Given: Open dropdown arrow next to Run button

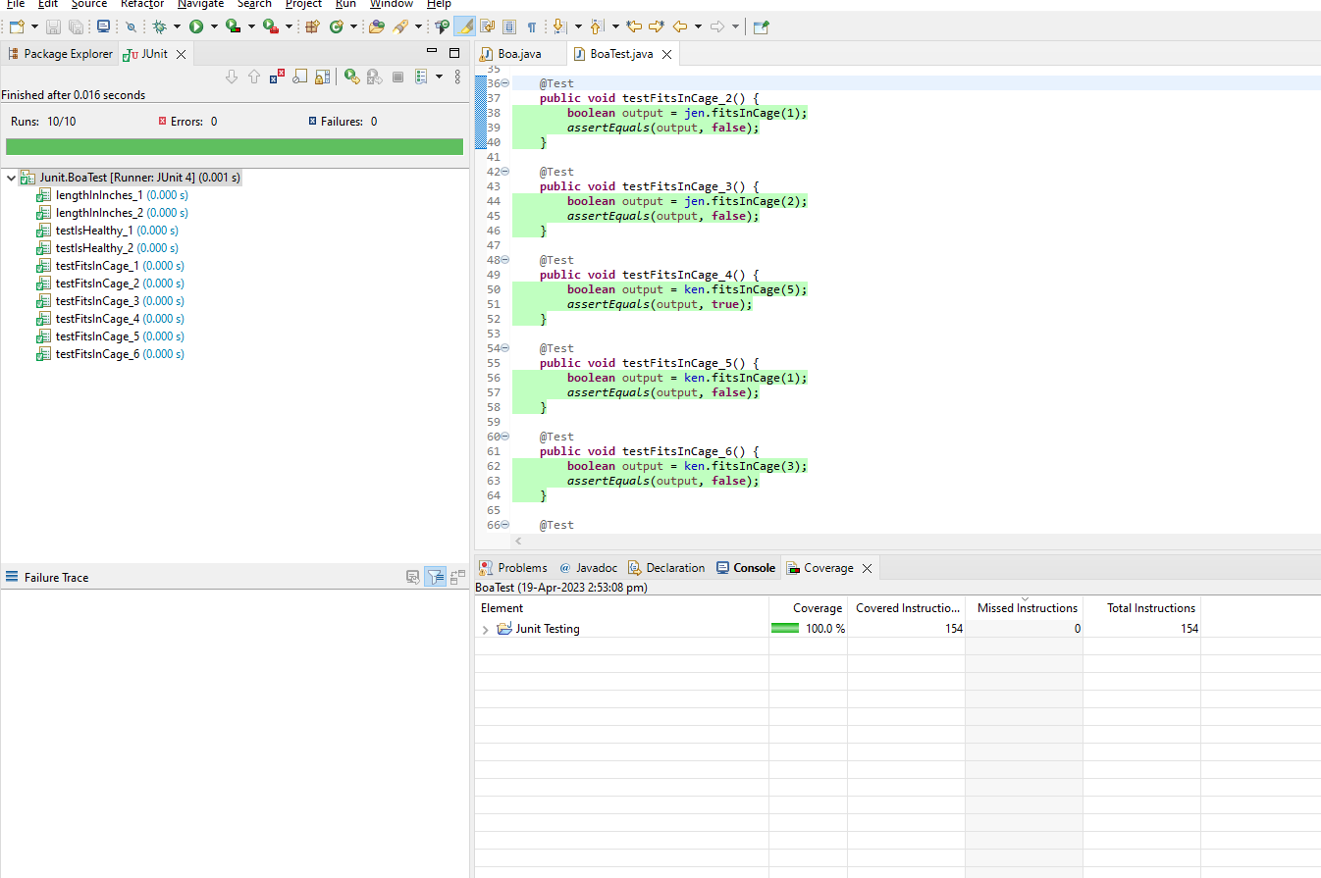Looking at the screenshot, I should [214, 26].
